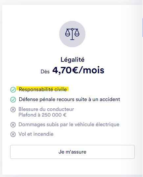Viewport: 143px width, 177px height.
Task: Click the cross icon beside Blessure du conducteur
Action: (13, 110)
